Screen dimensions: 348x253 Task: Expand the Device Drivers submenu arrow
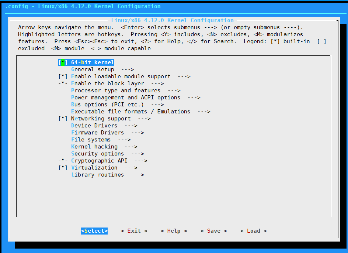pyautogui.click(x=131, y=126)
